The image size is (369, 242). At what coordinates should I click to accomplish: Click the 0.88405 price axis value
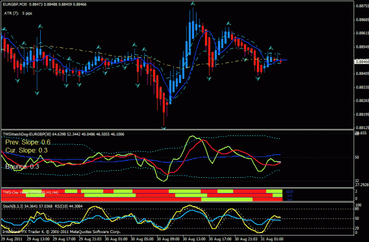point(362,74)
